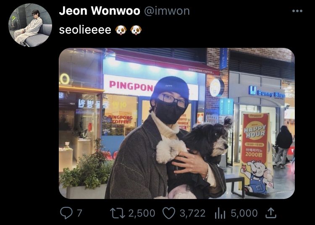
Task: Click the share upload arrow icon
Action: pos(271,213)
